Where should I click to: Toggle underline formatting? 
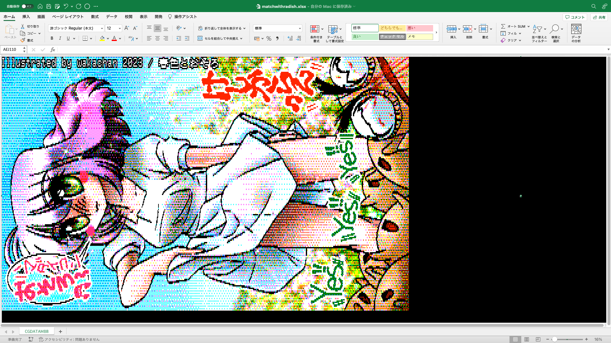[68, 38]
